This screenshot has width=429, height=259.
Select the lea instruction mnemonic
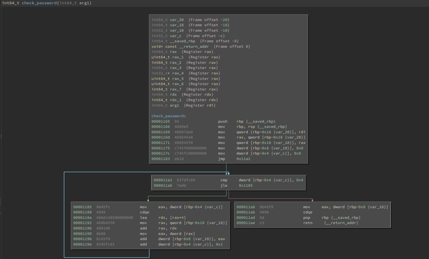point(143,218)
